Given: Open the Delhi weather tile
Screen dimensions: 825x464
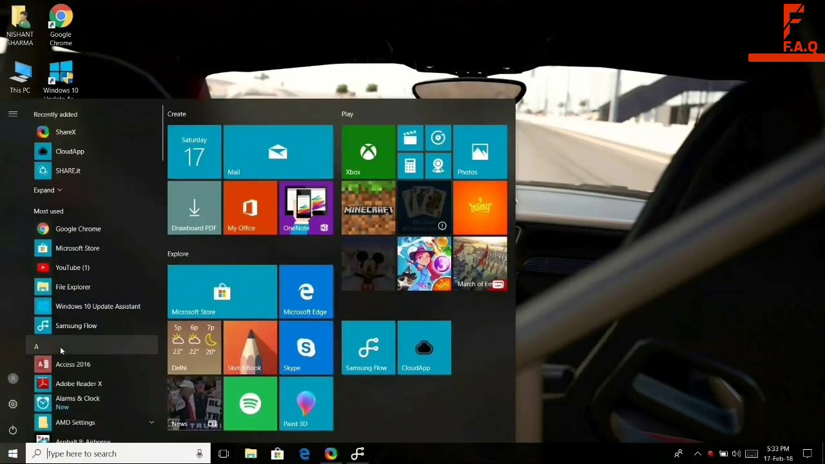Looking at the screenshot, I should 194,348.
